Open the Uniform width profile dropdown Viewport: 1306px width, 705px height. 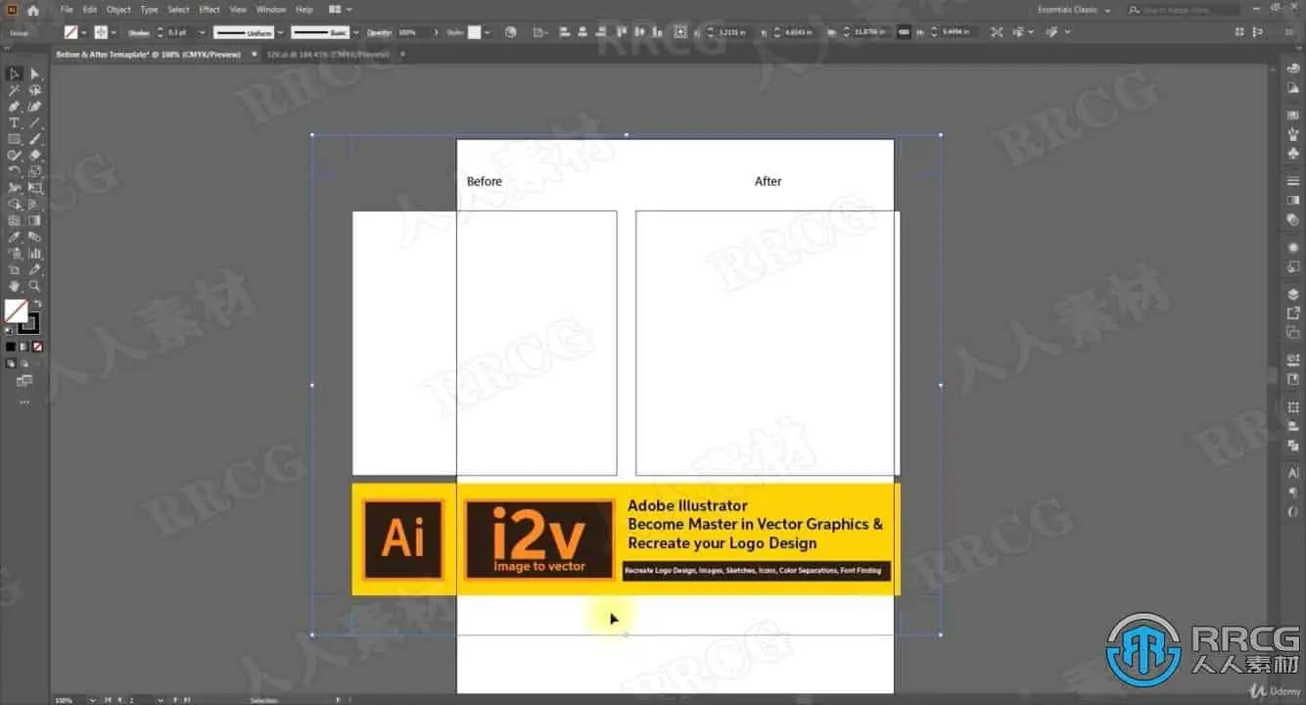pyautogui.click(x=282, y=32)
